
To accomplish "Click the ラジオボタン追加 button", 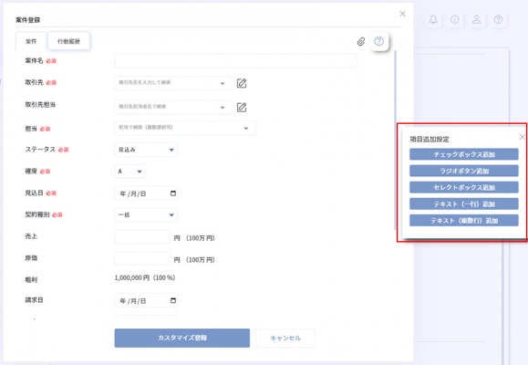I will point(463,171).
